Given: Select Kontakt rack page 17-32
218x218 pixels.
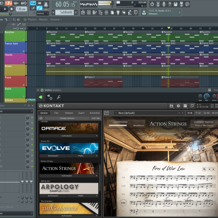Looking at the screenshot, I should click(x=198, y=113).
